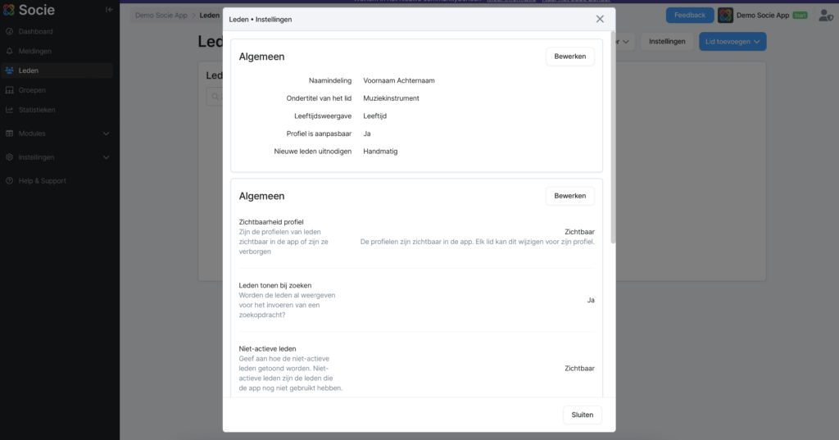839x440 pixels.
Task: Click the Leeftijd value
Action: pyautogui.click(x=374, y=116)
